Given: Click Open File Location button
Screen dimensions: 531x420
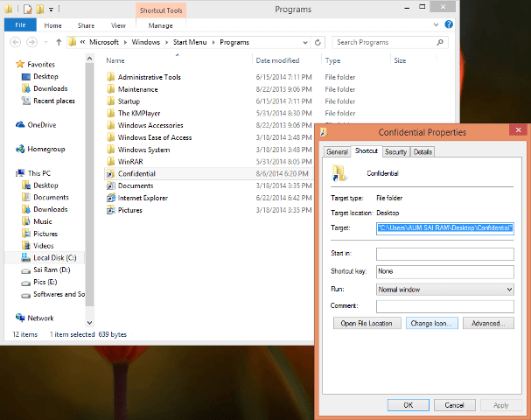Looking at the screenshot, I should pos(367,324).
